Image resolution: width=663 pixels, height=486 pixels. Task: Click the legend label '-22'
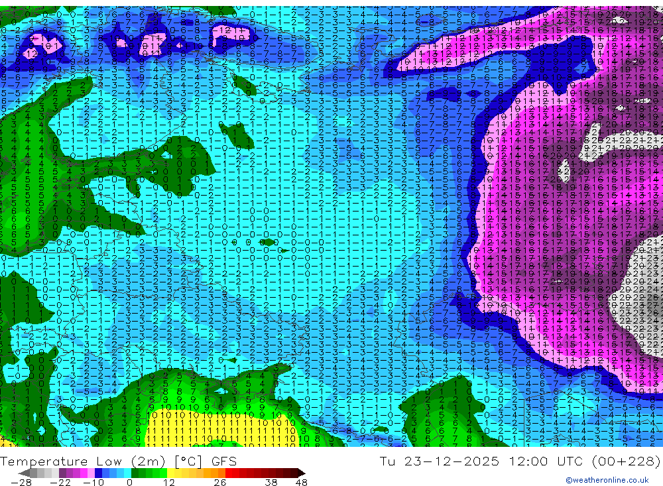pos(60,482)
